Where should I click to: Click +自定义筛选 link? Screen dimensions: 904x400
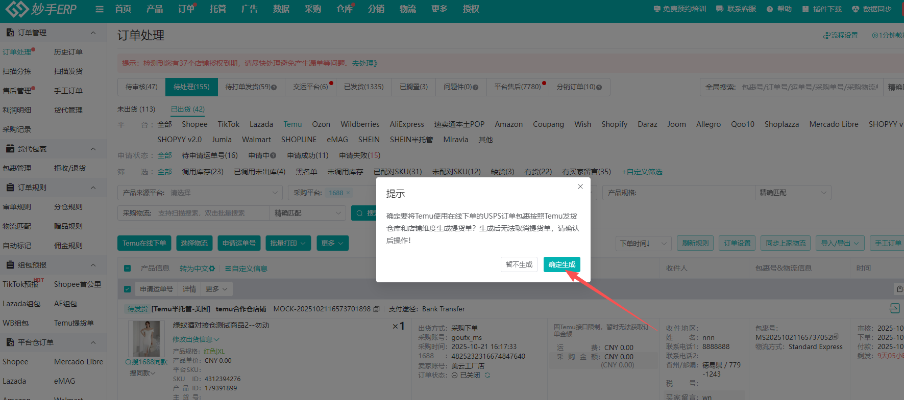click(x=642, y=172)
